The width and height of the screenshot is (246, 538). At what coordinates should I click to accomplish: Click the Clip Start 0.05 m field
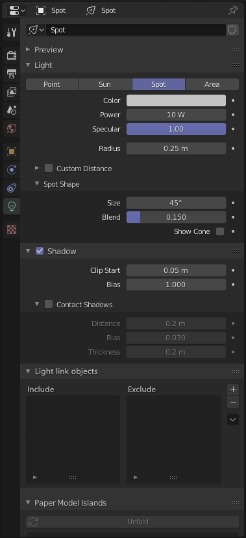[176, 270]
